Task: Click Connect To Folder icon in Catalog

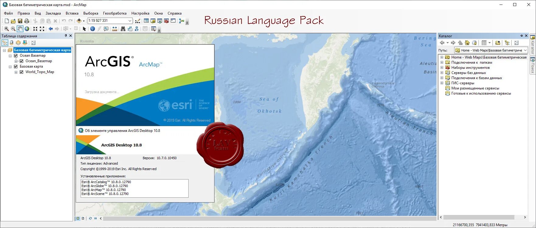Action: (498, 43)
